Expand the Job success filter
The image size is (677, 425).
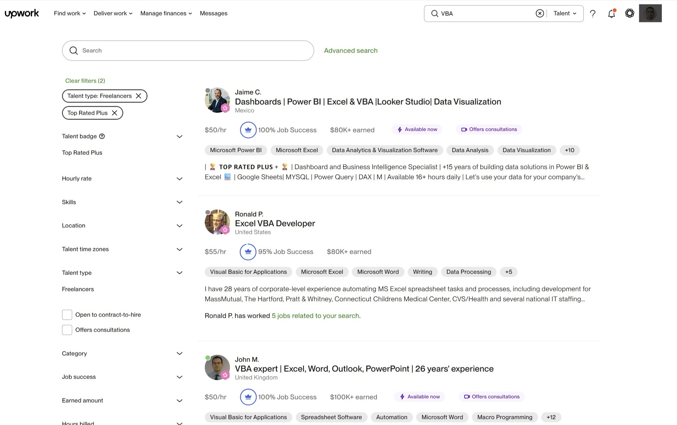pyautogui.click(x=179, y=377)
